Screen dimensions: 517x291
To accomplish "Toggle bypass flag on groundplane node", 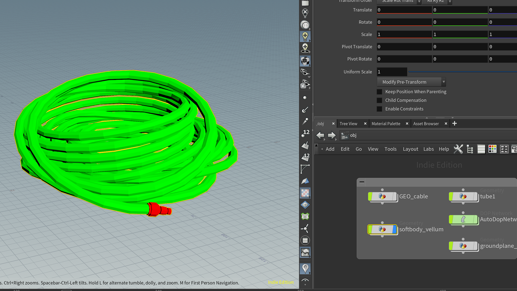I will coord(451,246).
